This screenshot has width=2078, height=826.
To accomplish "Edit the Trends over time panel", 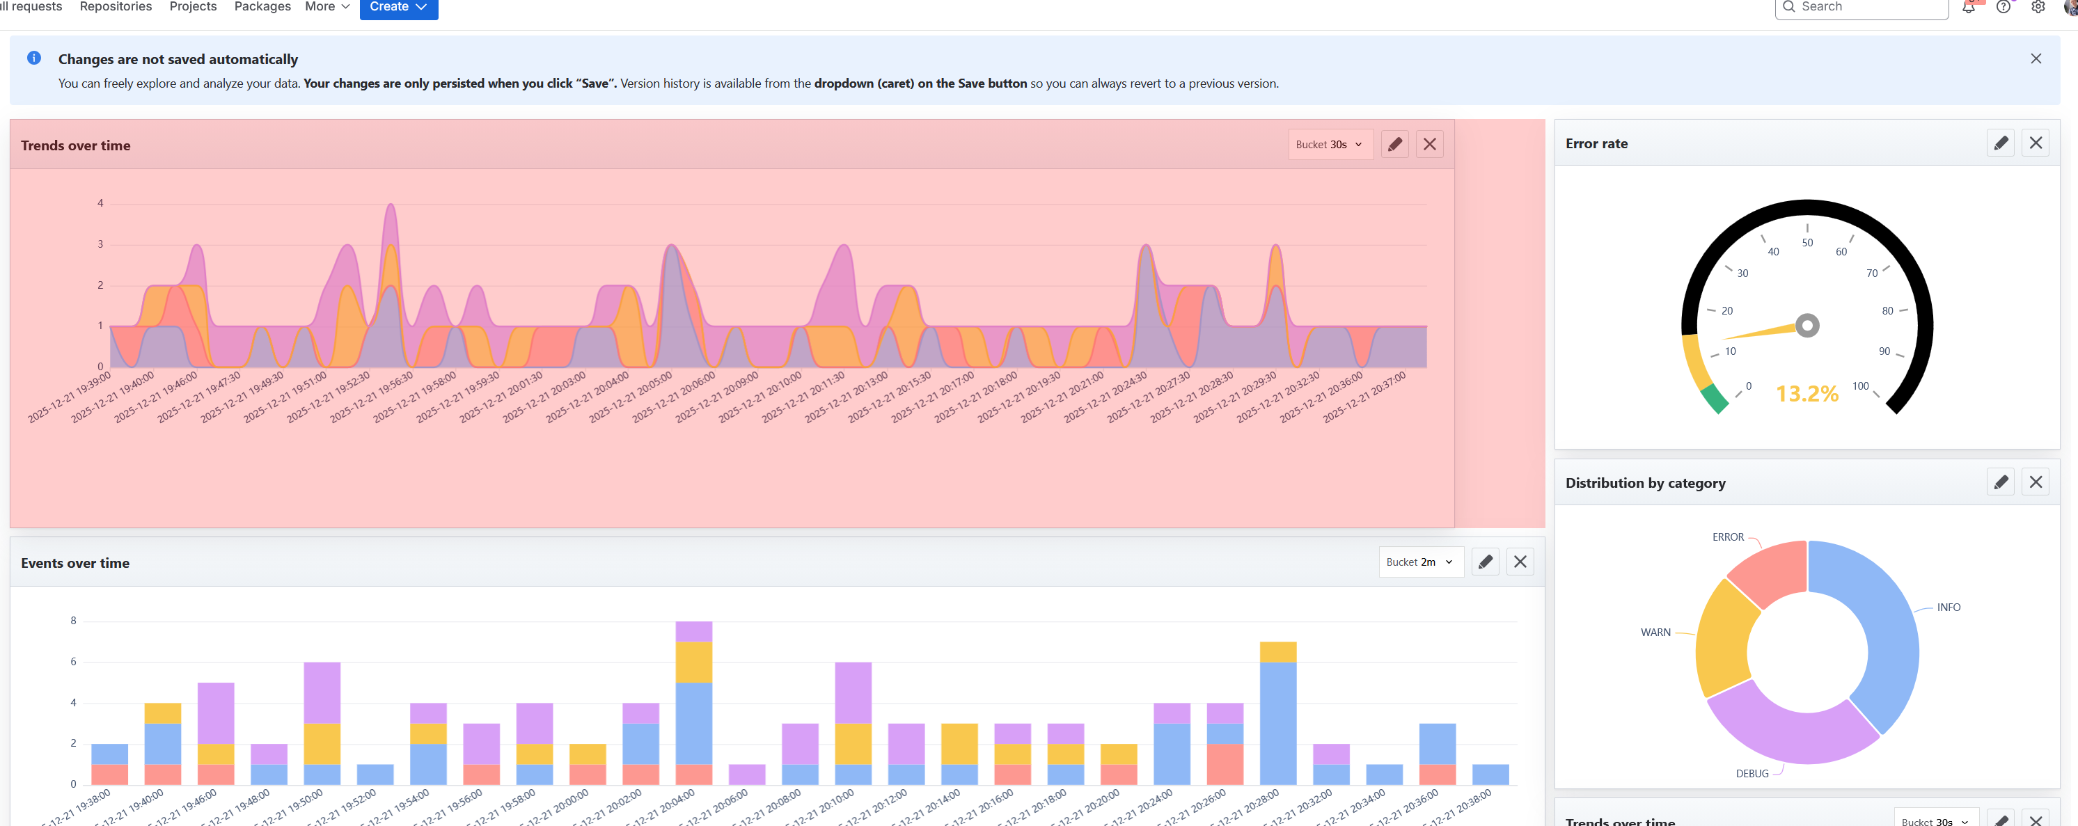I will (x=1395, y=144).
